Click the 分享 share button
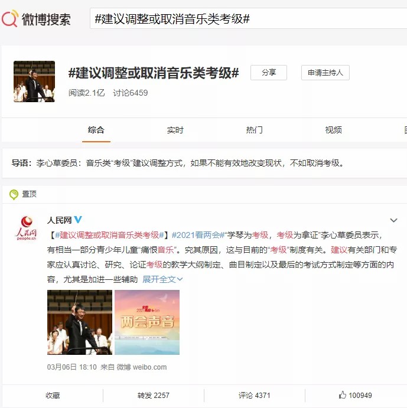Image resolution: width=407 pixels, height=408 pixels. (268, 73)
